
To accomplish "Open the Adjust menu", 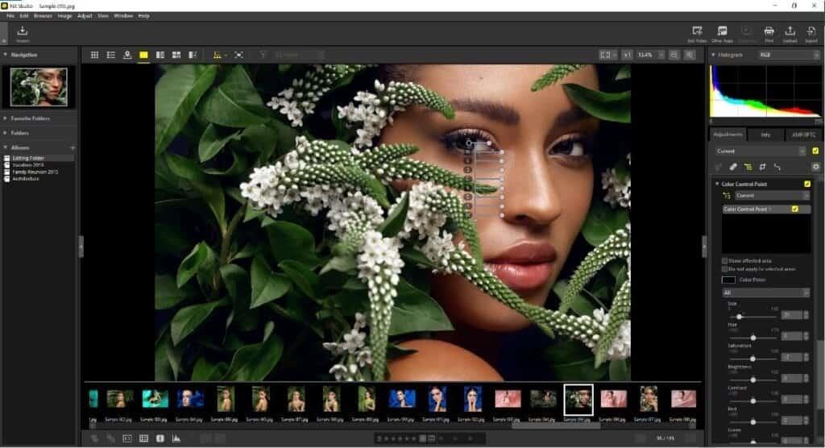I will pyautogui.click(x=85, y=16).
